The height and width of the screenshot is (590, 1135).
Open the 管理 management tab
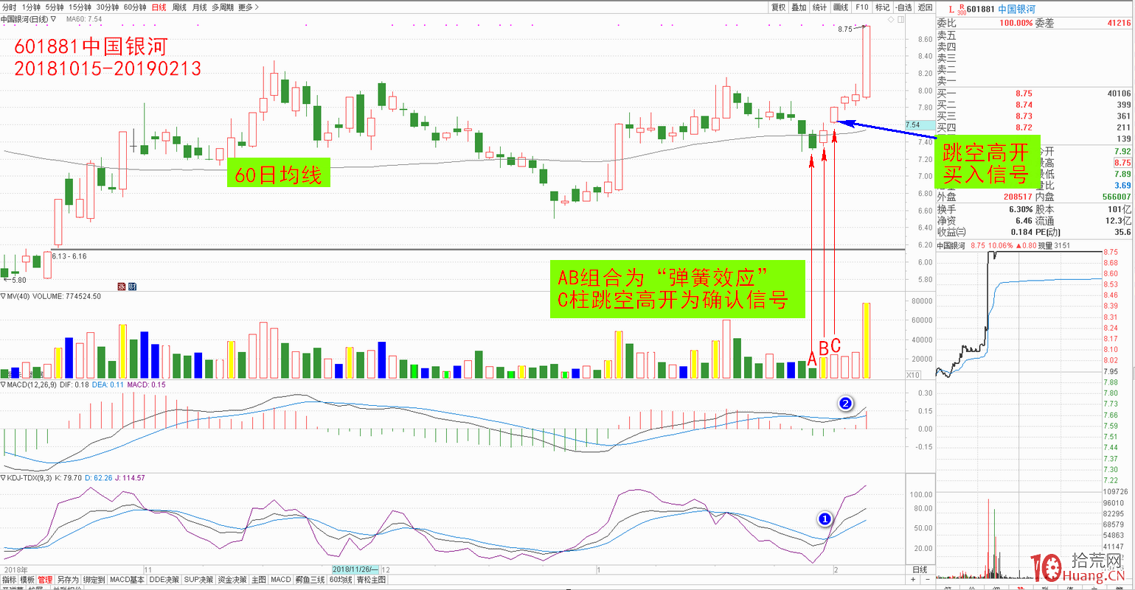coord(45,580)
